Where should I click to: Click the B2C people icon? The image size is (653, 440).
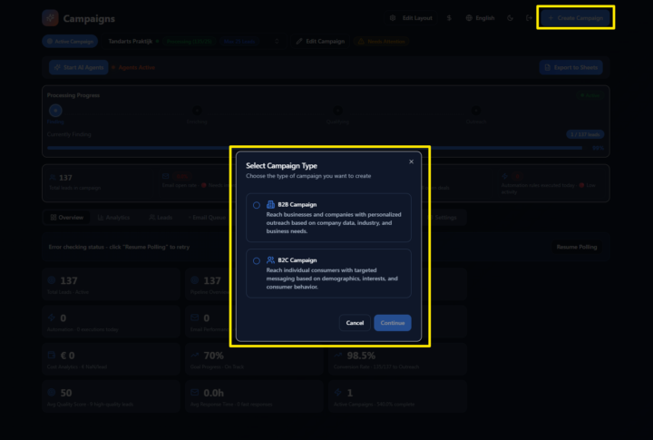tap(270, 260)
